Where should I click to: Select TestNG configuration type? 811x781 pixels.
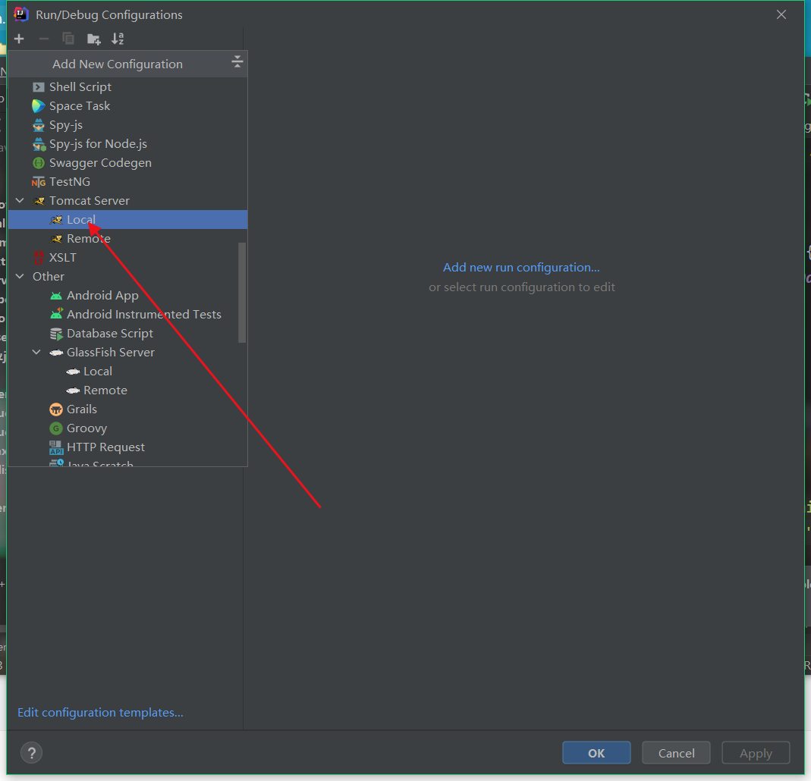127,182
